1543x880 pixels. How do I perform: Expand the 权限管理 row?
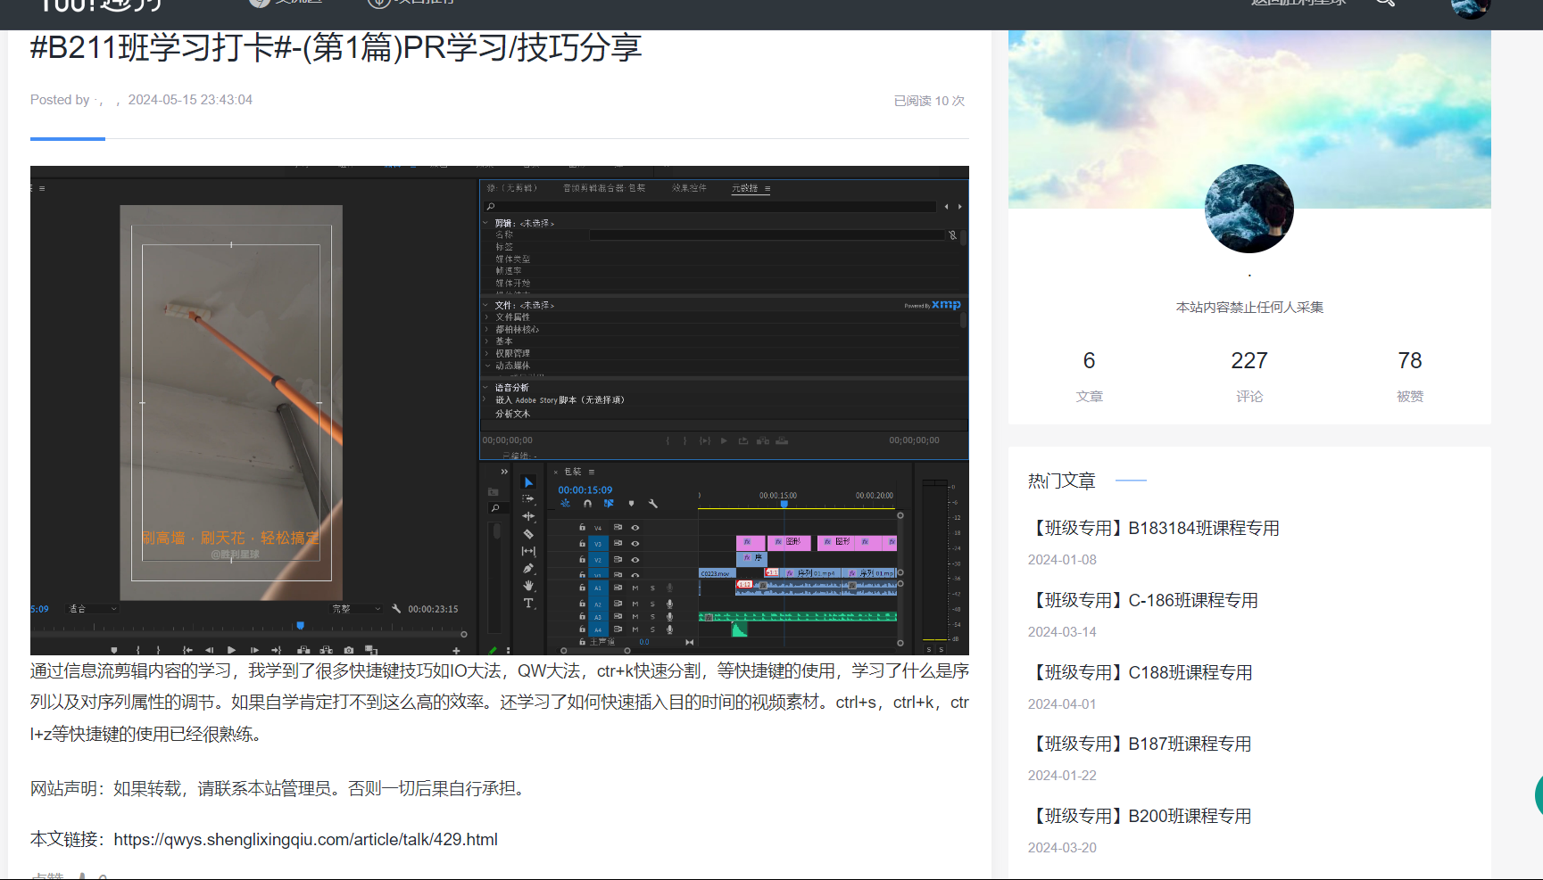(486, 353)
